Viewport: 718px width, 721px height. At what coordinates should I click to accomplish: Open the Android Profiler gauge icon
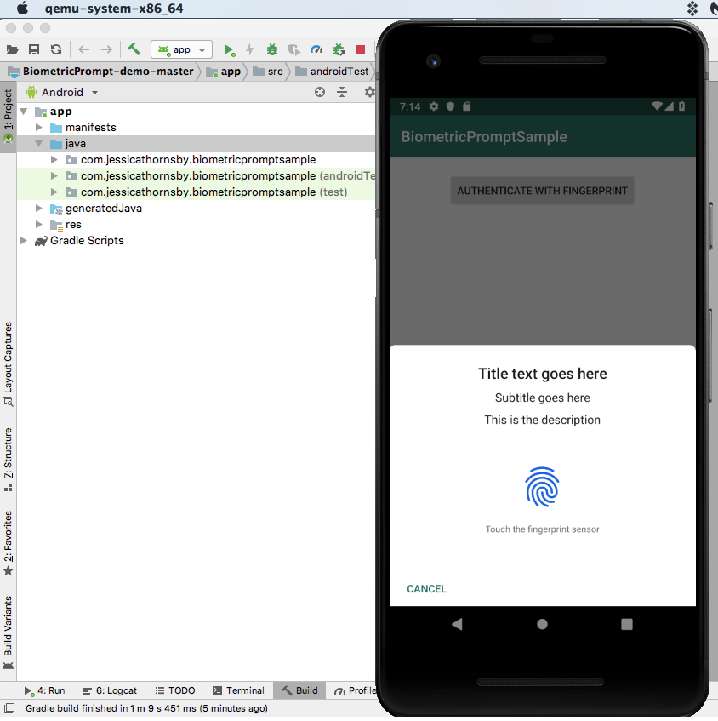(x=316, y=50)
